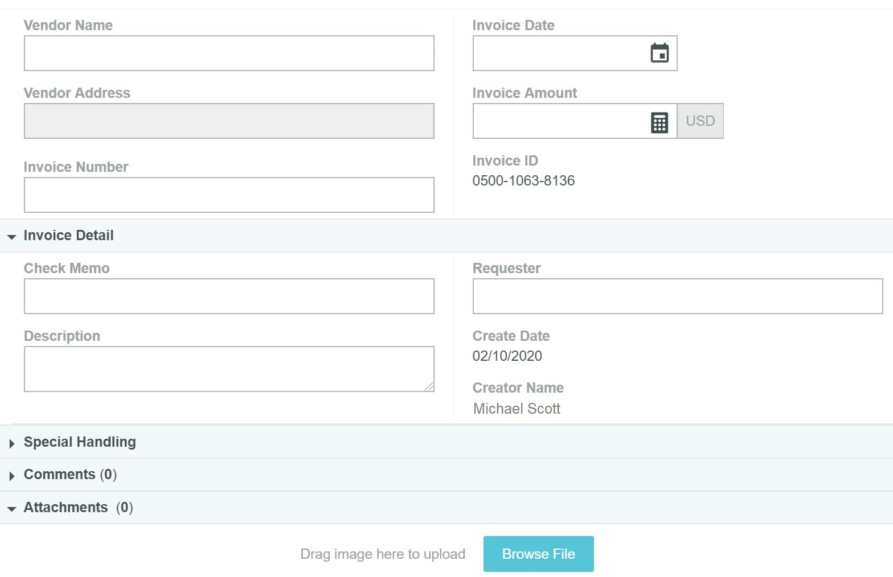Focus the Vendor Name input field
893x577 pixels.
[229, 53]
